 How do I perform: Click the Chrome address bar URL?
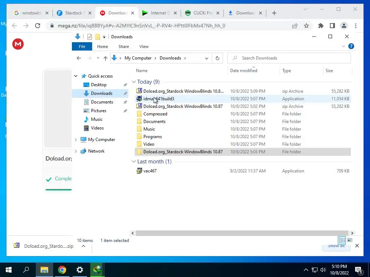[141, 26]
